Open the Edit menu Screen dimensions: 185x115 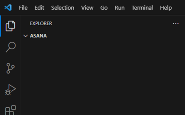39,8
